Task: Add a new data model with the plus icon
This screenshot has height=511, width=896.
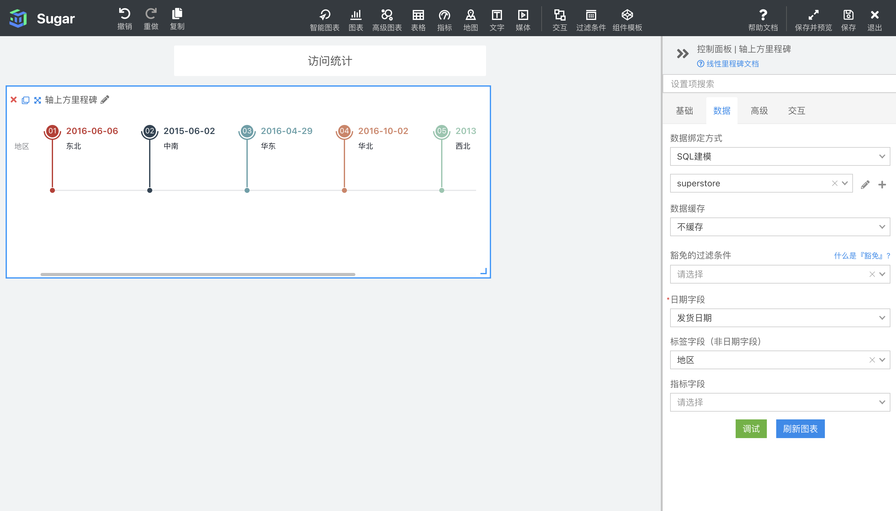Action: click(882, 184)
